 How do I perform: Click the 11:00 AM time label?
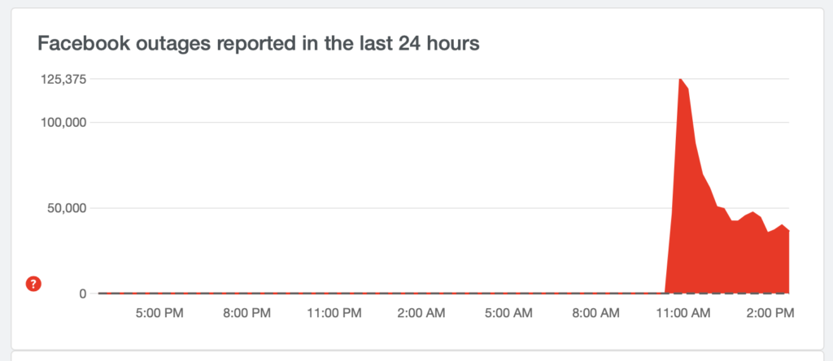click(x=682, y=311)
